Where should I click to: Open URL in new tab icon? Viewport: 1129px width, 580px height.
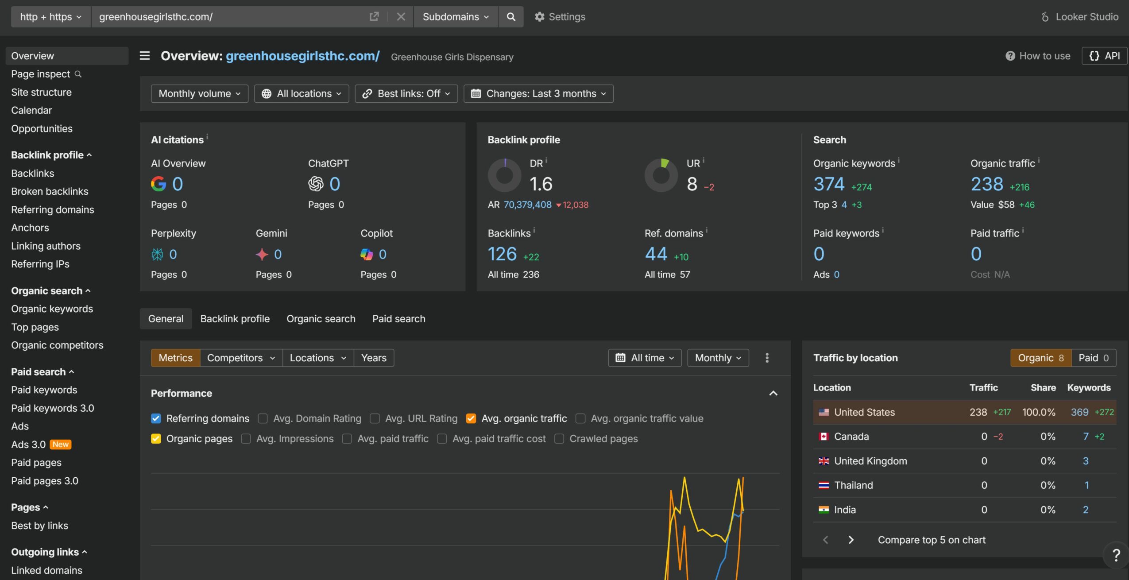pos(374,17)
